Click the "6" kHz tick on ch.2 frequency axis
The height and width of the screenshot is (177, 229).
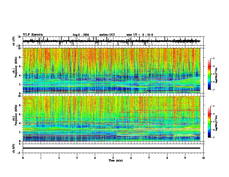coord(20,114)
